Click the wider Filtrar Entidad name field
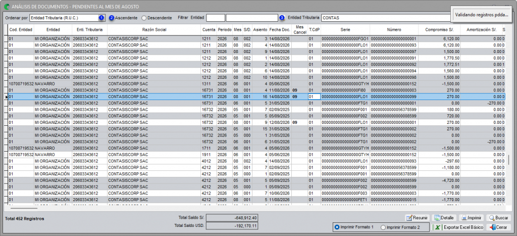The width and height of the screenshot is (517, 236). click(x=252, y=18)
